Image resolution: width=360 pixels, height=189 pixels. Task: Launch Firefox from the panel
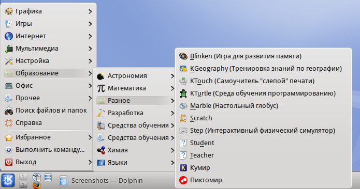tap(36, 185)
